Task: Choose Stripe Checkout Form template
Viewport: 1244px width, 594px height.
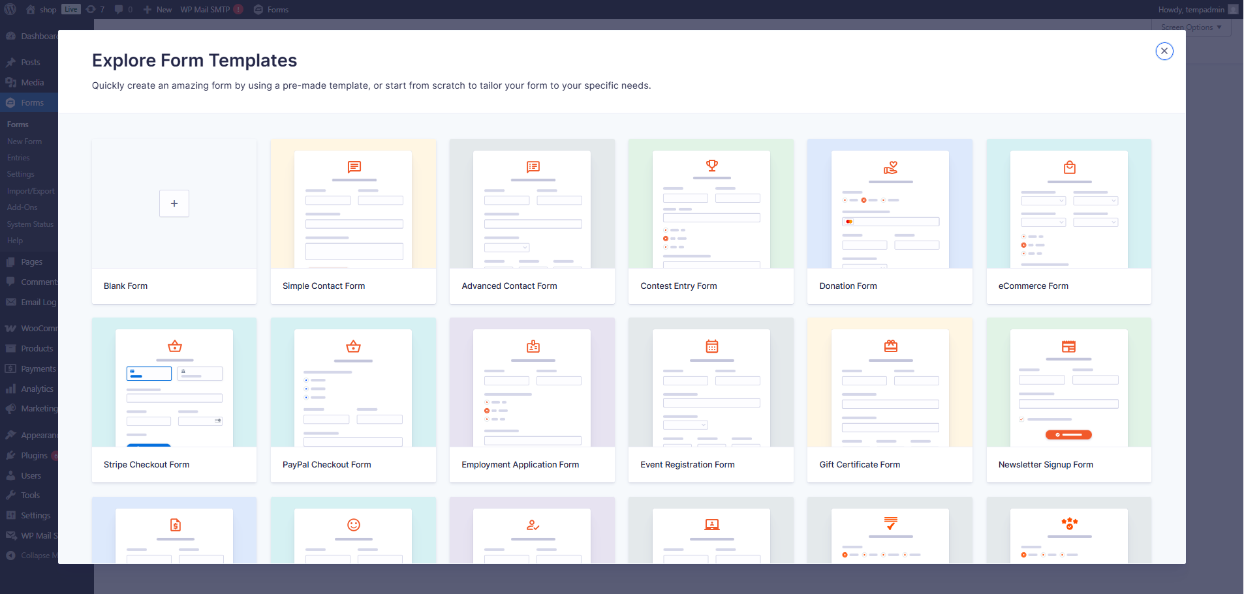Action: click(x=174, y=400)
